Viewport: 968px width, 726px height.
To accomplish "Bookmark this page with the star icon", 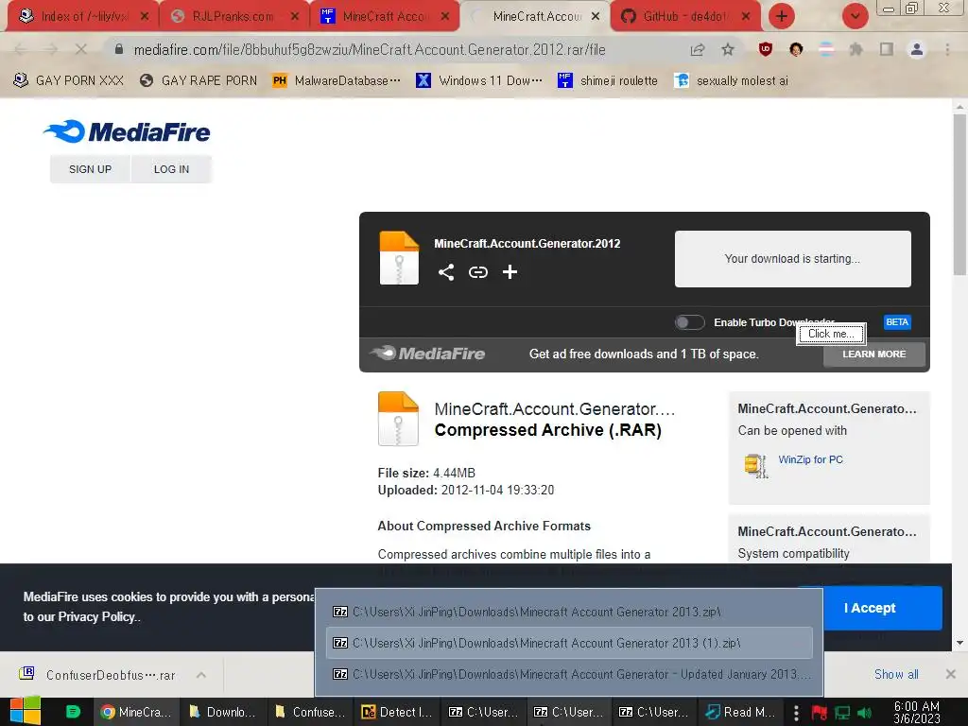I will 728,49.
